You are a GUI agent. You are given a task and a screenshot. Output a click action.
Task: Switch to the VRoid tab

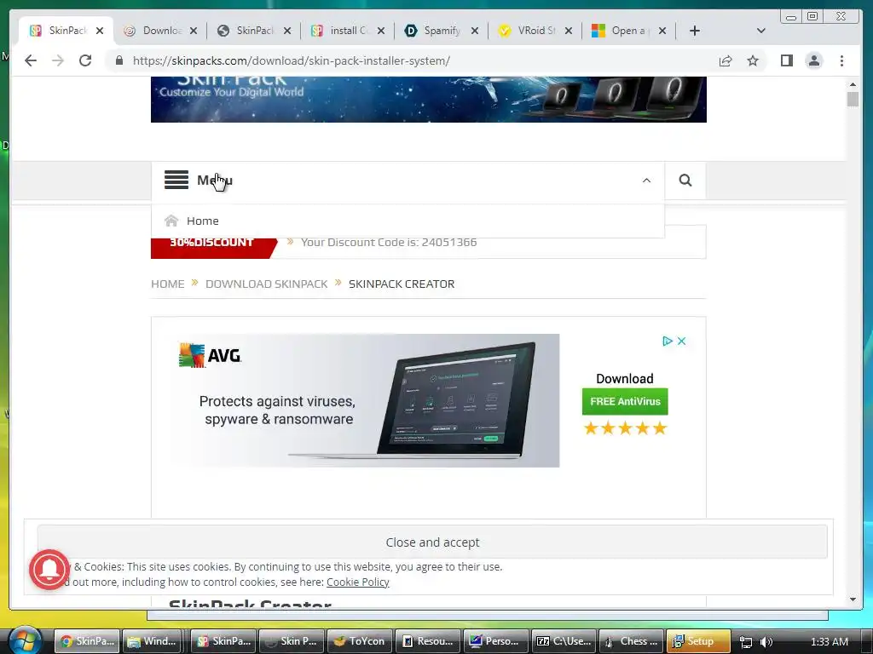535,31
